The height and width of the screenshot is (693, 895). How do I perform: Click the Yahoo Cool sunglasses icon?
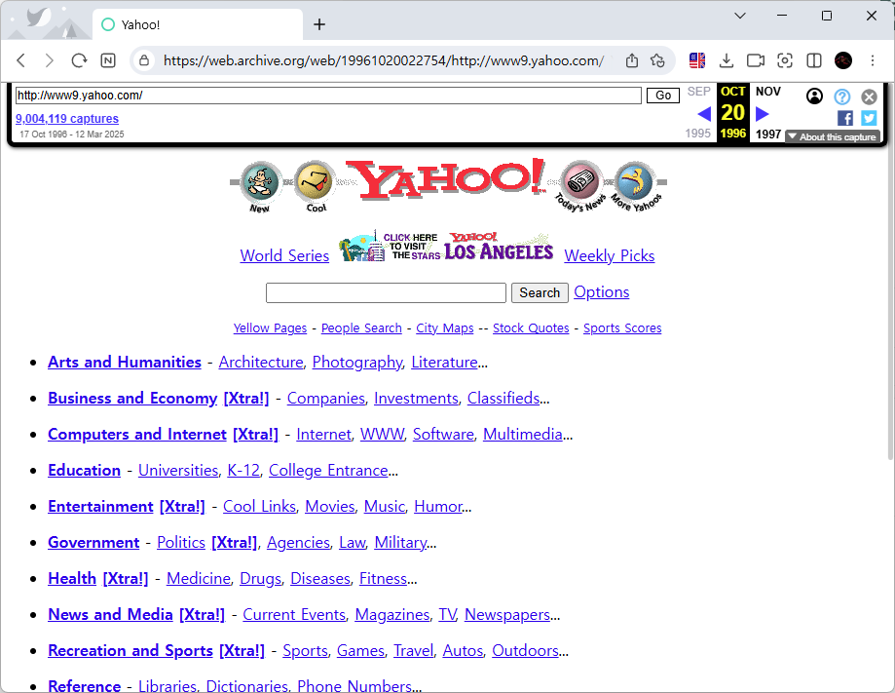pyautogui.click(x=314, y=186)
